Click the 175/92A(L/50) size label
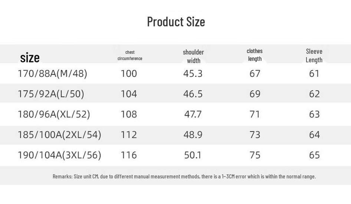The image size is (351, 204). [x=51, y=94]
